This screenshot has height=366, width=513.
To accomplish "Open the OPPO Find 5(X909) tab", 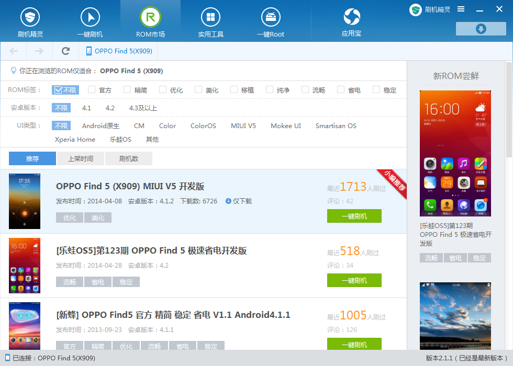I will pyautogui.click(x=118, y=51).
